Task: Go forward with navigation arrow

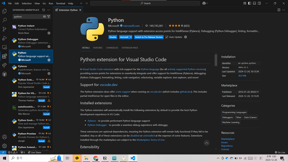Action: tap(87, 3)
